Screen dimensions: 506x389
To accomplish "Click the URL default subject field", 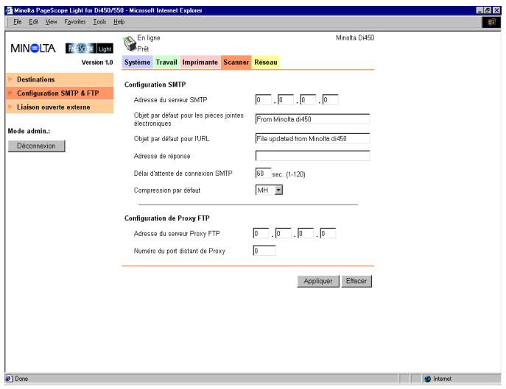I will (312, 138).
